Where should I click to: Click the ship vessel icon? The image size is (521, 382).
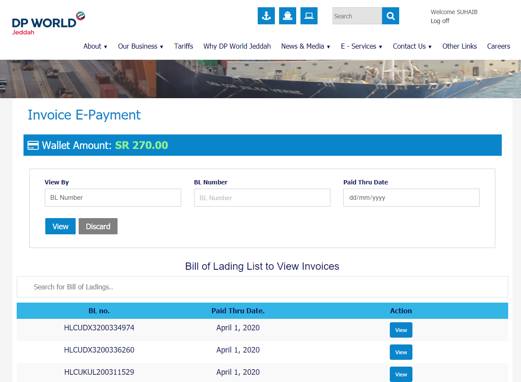click(288, 16)
